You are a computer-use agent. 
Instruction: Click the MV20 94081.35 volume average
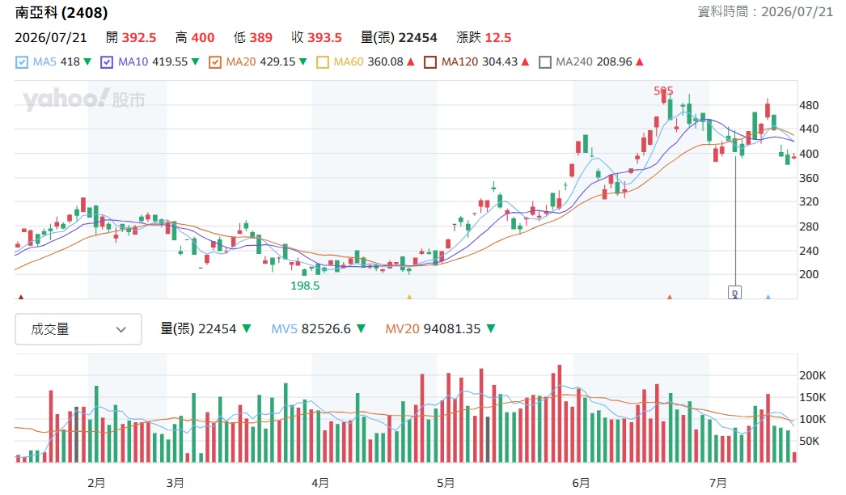[433, 328]
